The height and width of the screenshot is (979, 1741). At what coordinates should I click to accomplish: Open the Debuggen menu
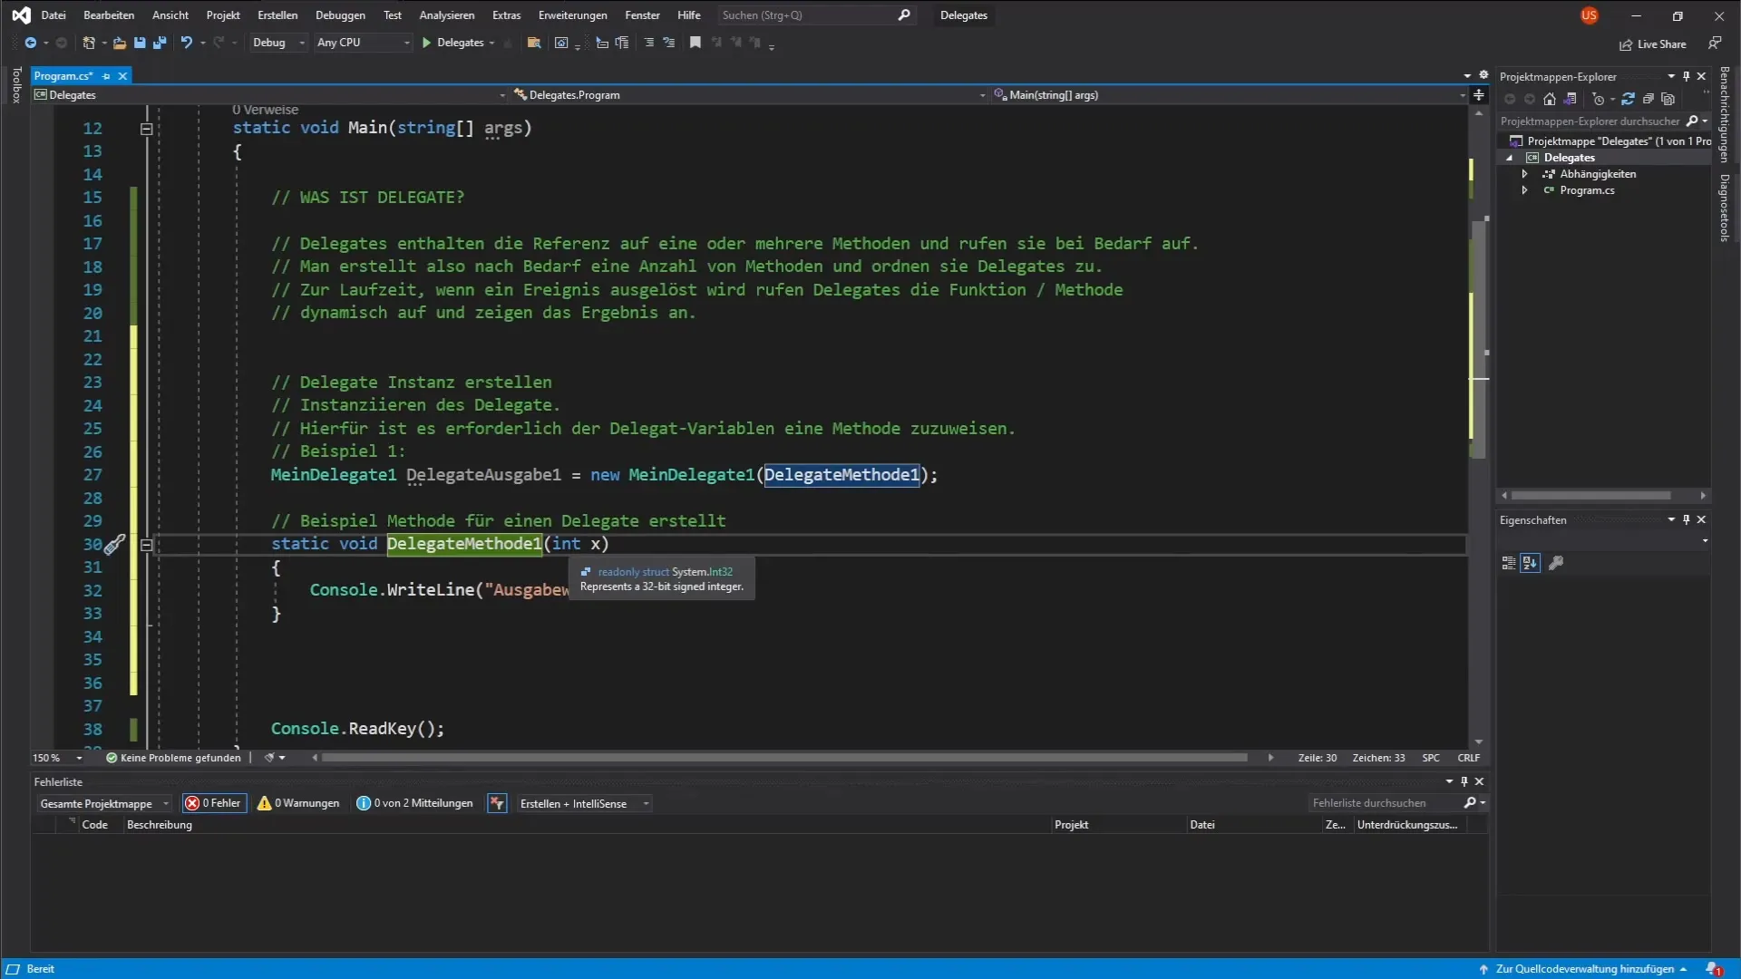340,15
